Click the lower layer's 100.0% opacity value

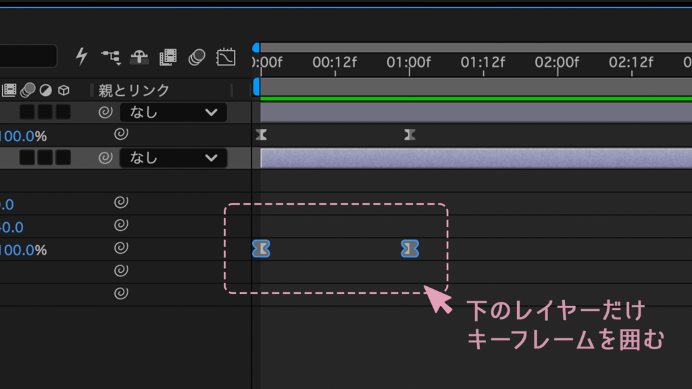click(x=24, y=250)
